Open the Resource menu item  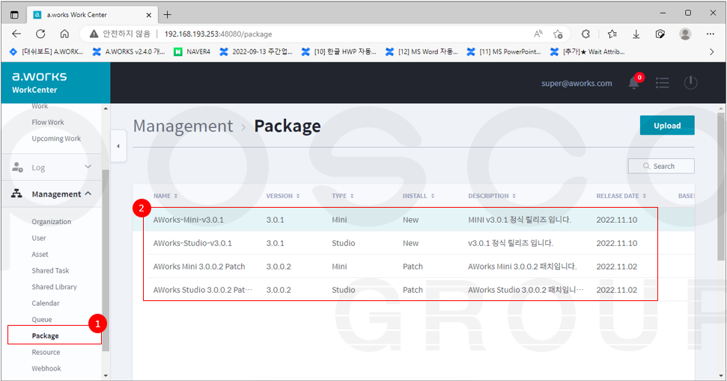46,353
